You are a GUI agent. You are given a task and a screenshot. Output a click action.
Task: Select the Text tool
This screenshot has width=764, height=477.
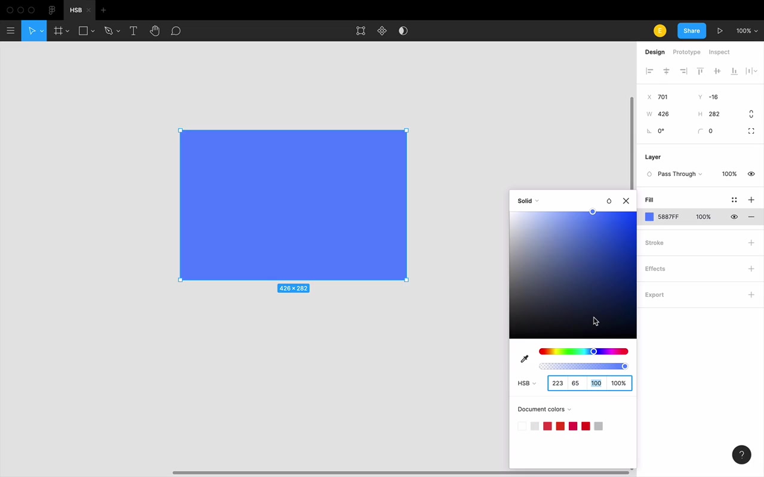click(133, 31)
